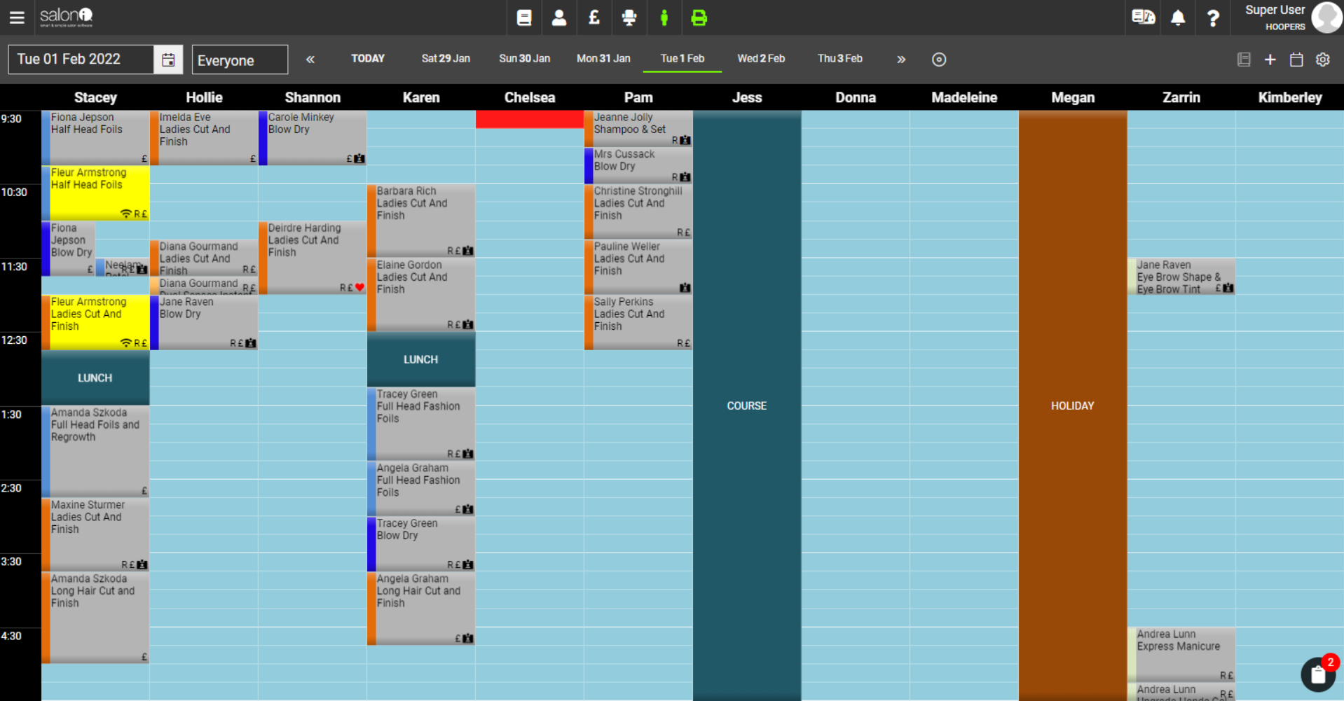1344x701 pixels.
Task: Open the pound sign sales icon
Action: 594,18
